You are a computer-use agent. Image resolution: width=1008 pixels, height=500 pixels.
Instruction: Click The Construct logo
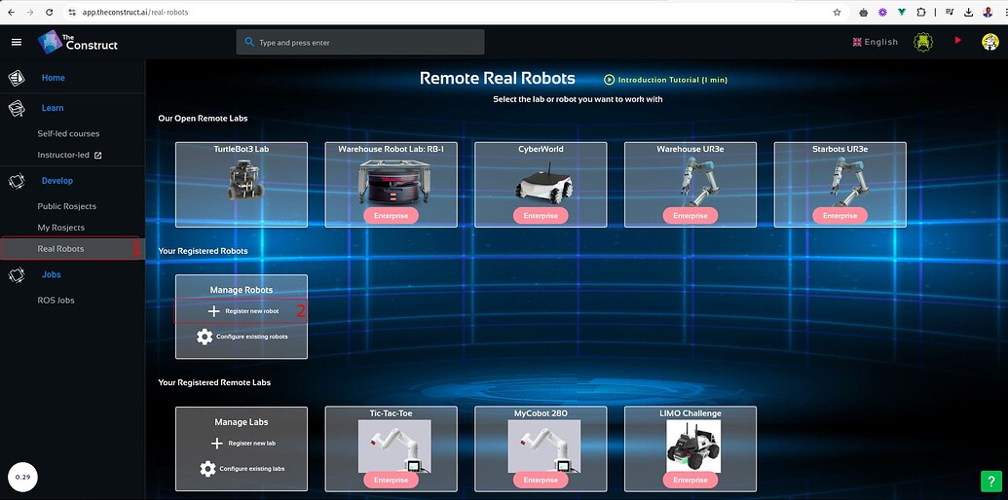pos(78,43)
